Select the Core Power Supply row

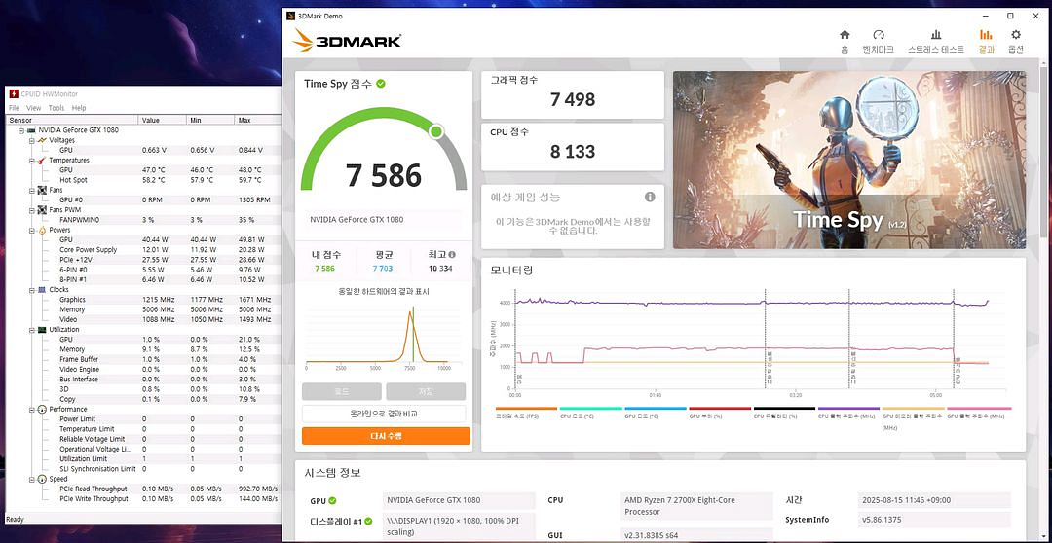143,249
